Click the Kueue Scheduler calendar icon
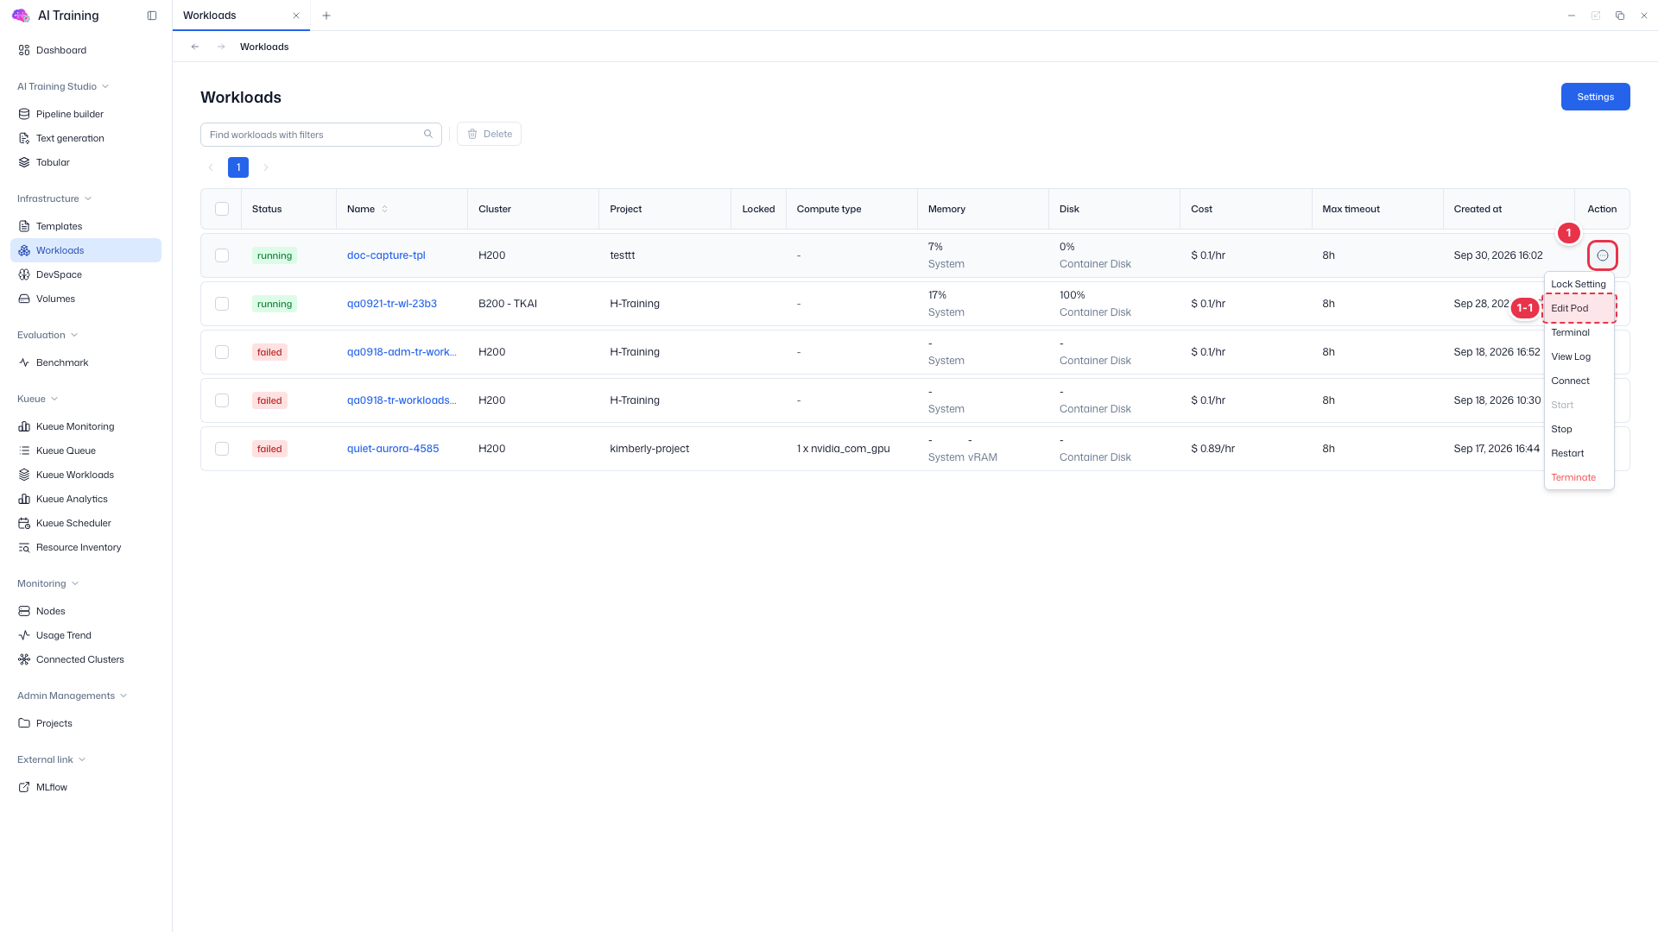This screenshot has width=1658, height=932. pos(24,523)
